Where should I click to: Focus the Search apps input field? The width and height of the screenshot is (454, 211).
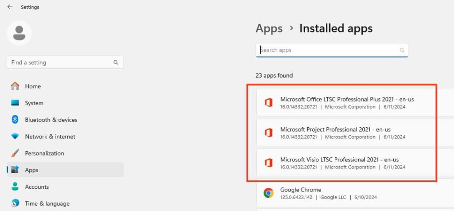pos(328,50)
